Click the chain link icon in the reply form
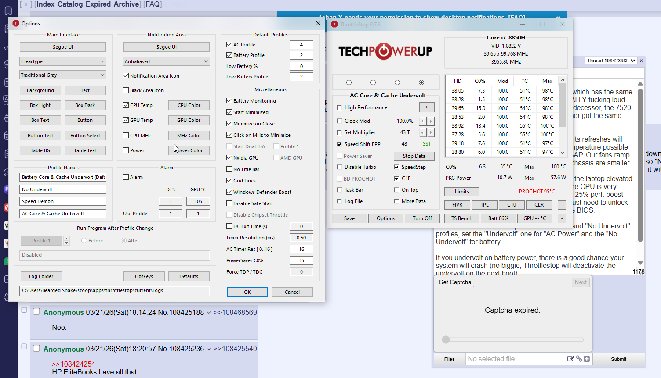Viewport: 661px width, 378px height. [579, 359]
